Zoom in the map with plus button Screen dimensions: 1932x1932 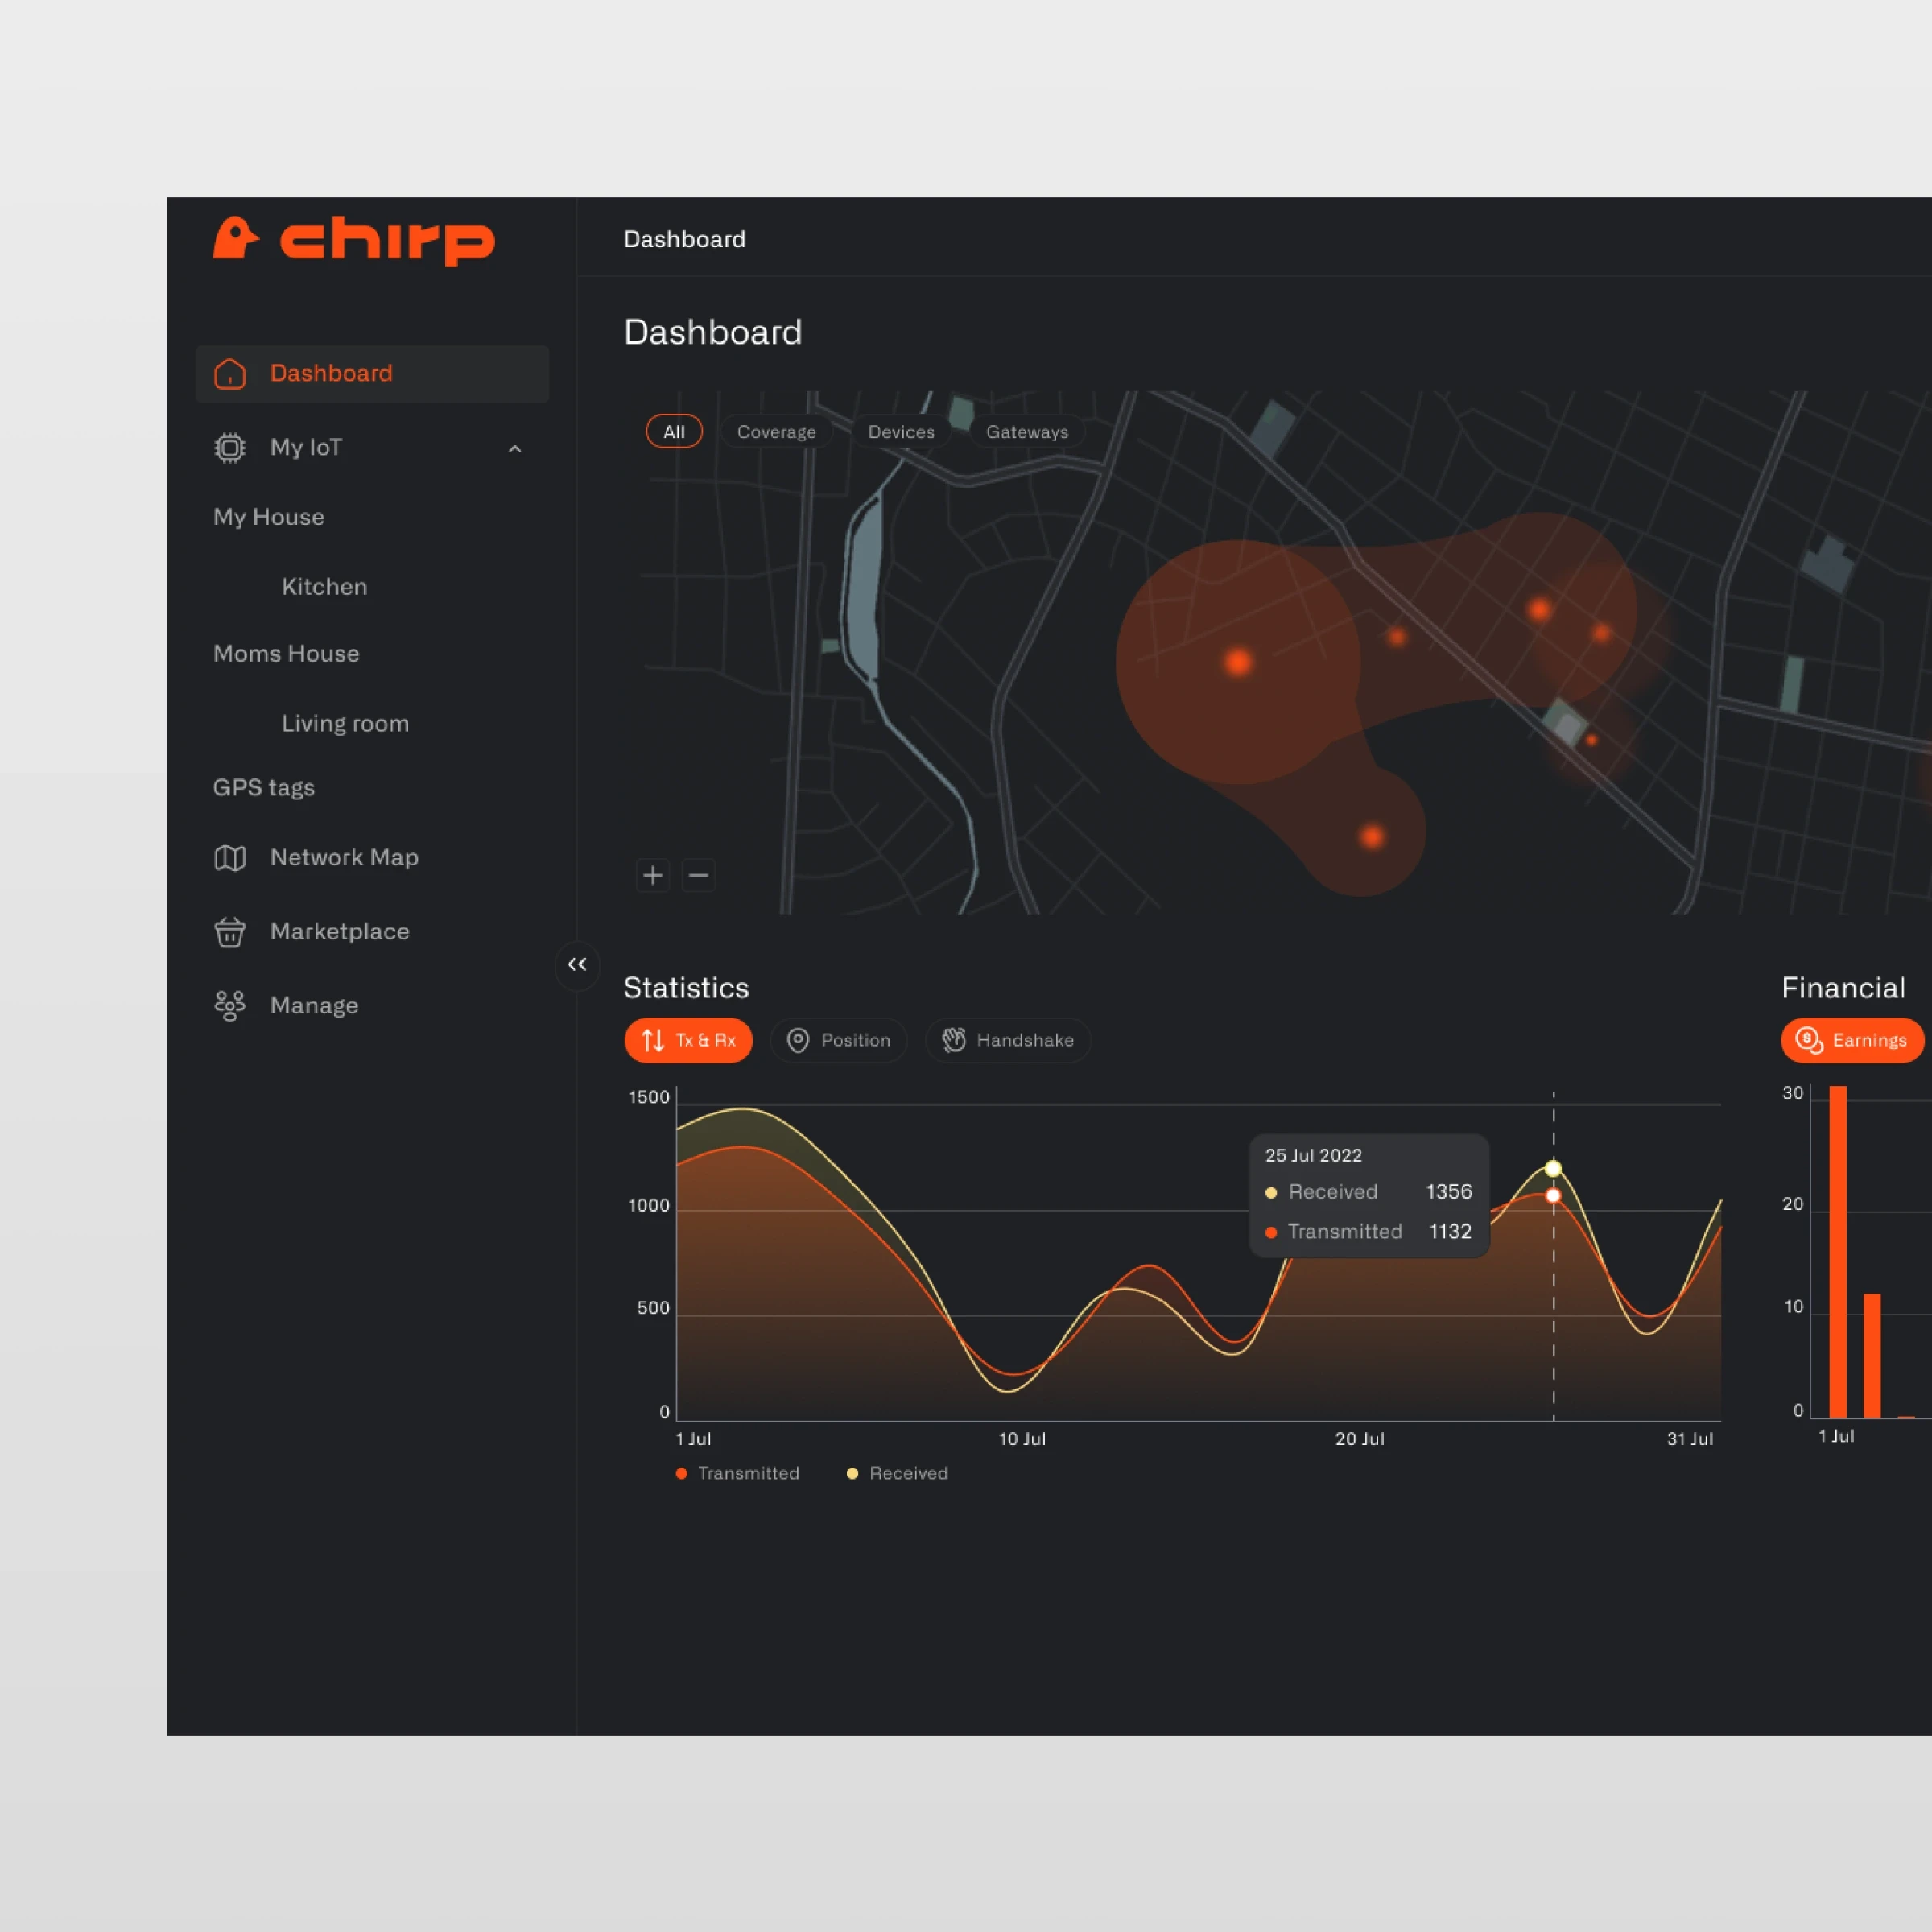[x=653, y=876]
